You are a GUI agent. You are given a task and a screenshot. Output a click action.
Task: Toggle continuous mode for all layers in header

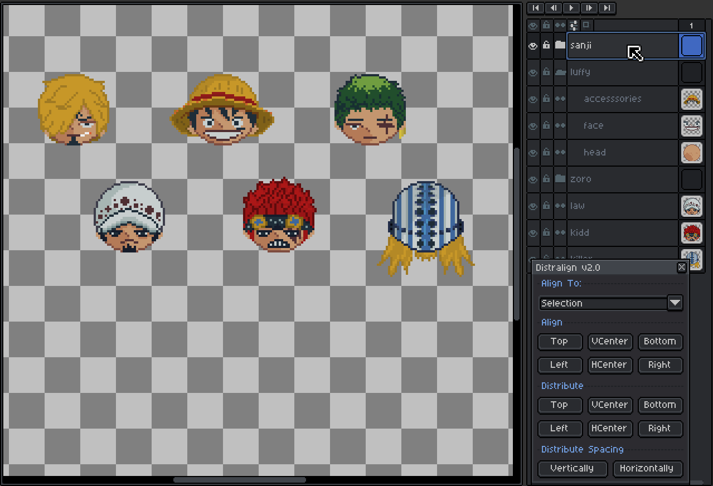point(560,25)
